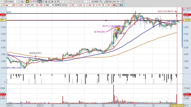Click the red volume tag on the right axis
Screen dimensions: 191x107
tap(187, 95)
